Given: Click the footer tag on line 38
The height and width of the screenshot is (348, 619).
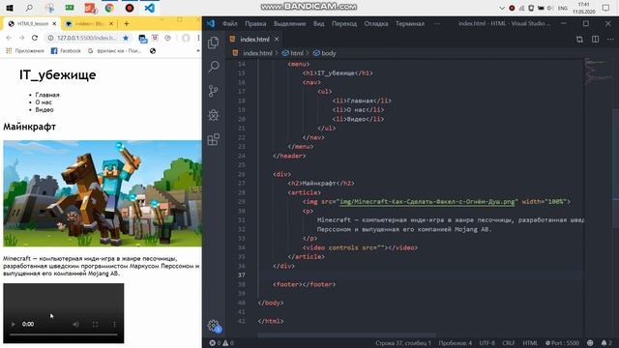Looking at the screenshot, I should tap(304, 284).
